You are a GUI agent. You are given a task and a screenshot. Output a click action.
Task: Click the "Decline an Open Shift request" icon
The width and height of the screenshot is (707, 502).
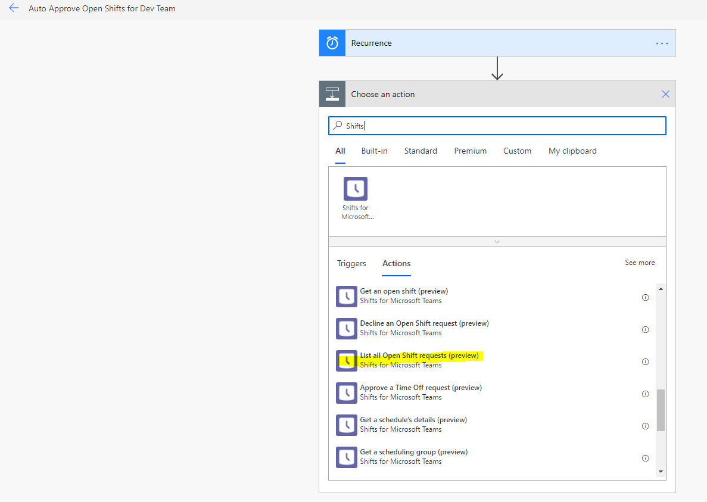346,329
